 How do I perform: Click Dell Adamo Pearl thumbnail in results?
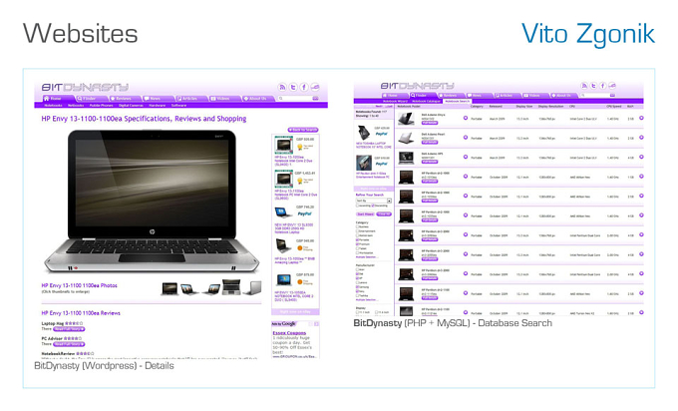(x=406, y=138)
